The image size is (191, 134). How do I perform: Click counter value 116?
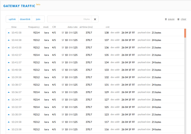point(107,129)
